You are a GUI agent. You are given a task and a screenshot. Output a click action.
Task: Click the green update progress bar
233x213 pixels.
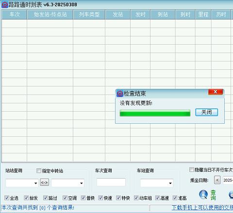pos(155,113)
